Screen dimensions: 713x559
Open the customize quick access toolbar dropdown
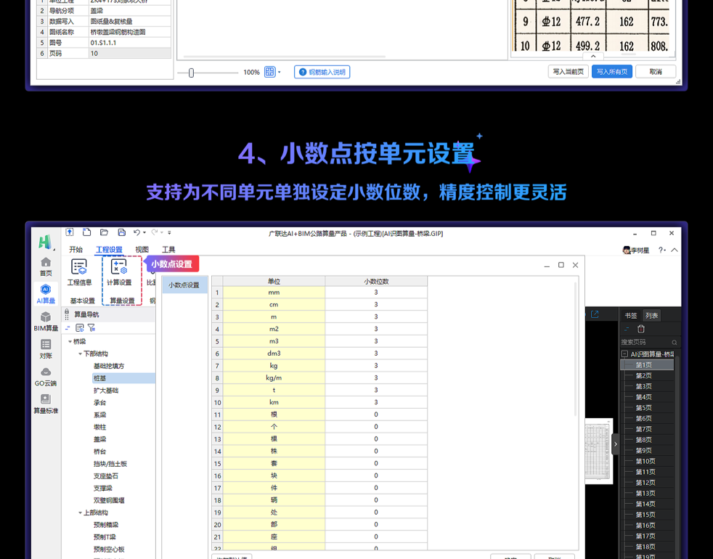[169, 232]
